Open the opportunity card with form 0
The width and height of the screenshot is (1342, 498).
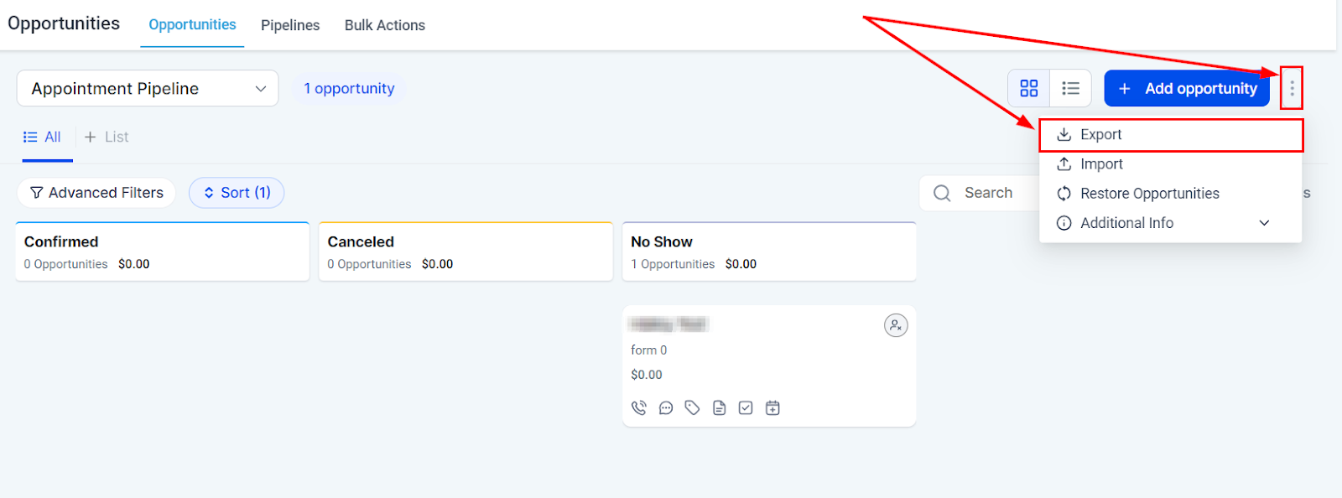coord(769,366)
